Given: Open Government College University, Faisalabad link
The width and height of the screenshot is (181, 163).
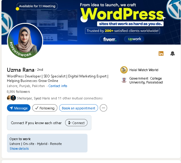Looking at the screenshot, I should (x=146, y=80).
